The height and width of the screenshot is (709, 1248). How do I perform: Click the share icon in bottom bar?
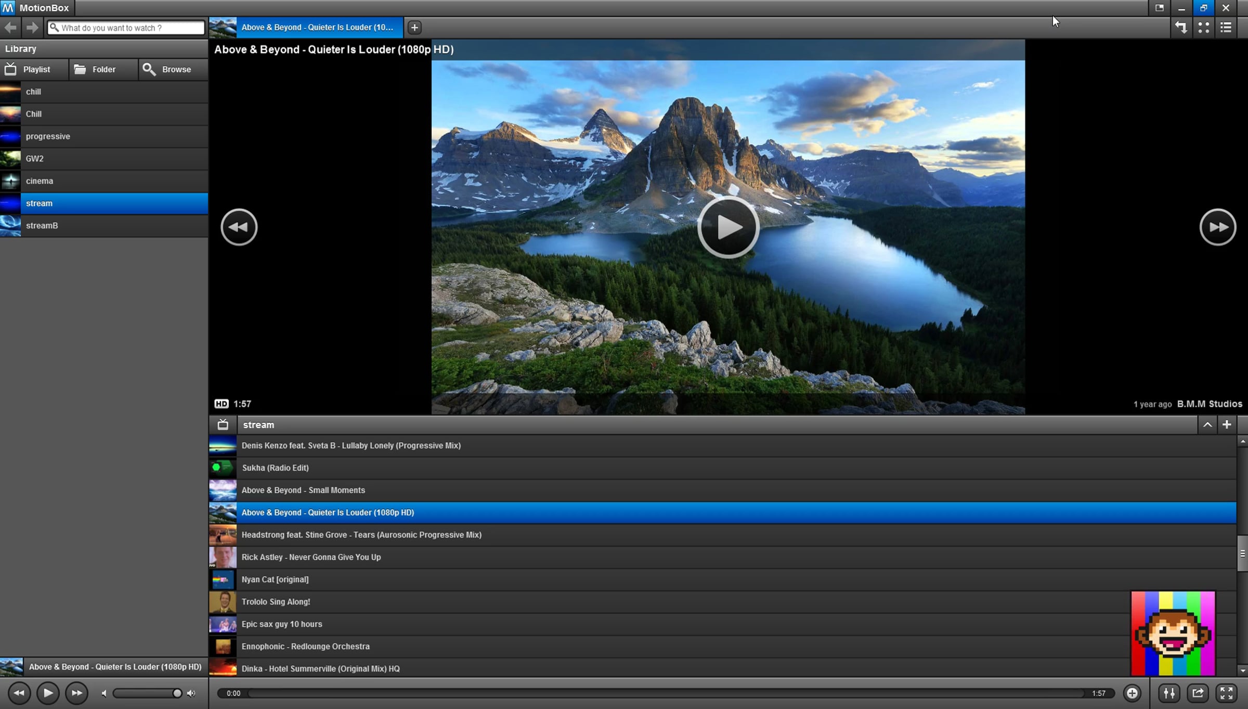coord(1198,693)
